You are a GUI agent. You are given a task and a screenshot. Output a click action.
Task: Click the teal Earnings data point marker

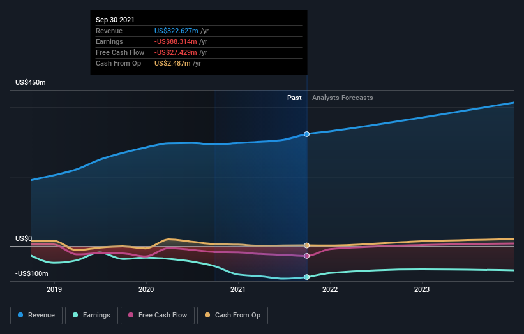(306, 277)
